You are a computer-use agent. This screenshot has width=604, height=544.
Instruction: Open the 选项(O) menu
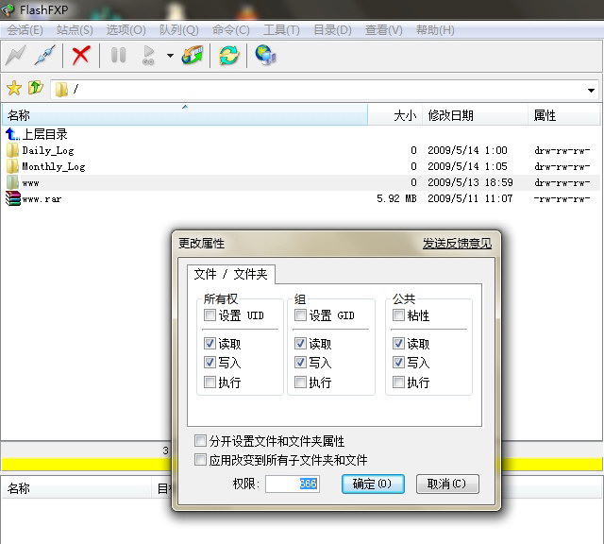(126, 30)
